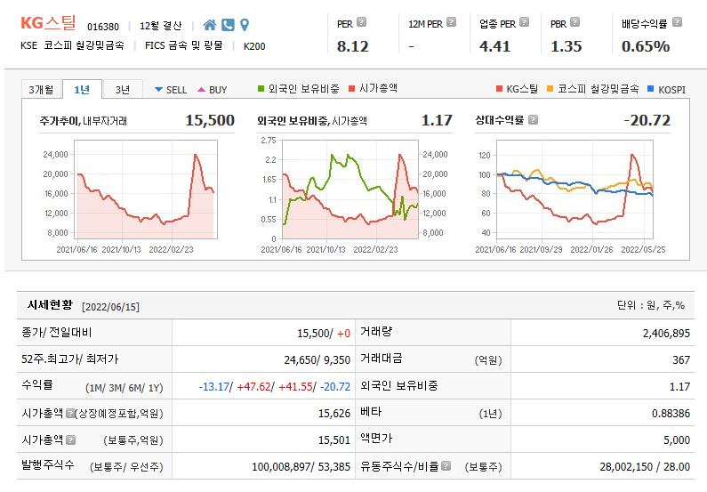Click the 52주 최고가/최저가 value 24,650/ 9,350
This screenshot has height=492, width=707.
pyautogui.click(x=317, y=359)
